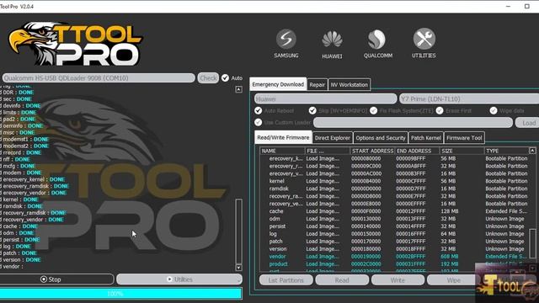Image resolution: width=539 pixels, height=303 pixels.
Task: Click Load Image for cache row
Action: 323,211
